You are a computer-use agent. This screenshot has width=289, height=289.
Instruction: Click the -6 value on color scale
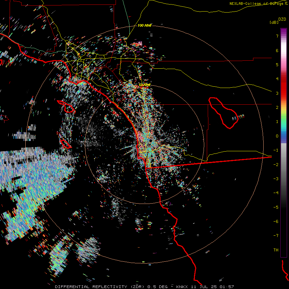(276, 222)
